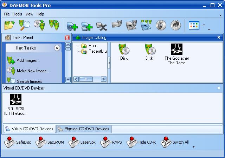This screenshot has height=158, width=225.
Task: Enable the LaserLok emulation switch
Action: pyautogui.click(x=82, y=142)
